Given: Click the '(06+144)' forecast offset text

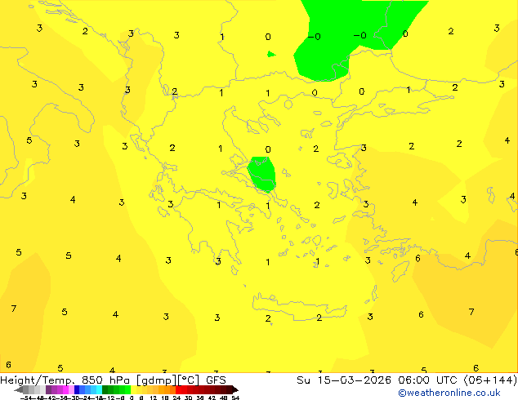Looking at the screenshot, I should click(x=490, y=380).
